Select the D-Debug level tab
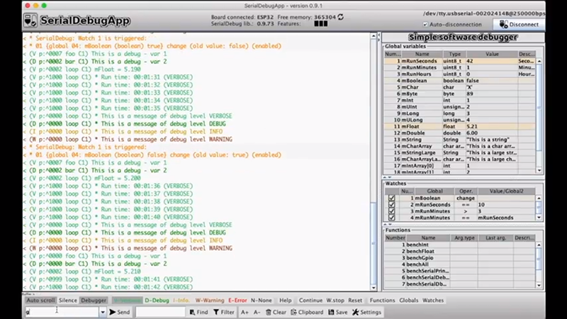 [x=157, y=301]
